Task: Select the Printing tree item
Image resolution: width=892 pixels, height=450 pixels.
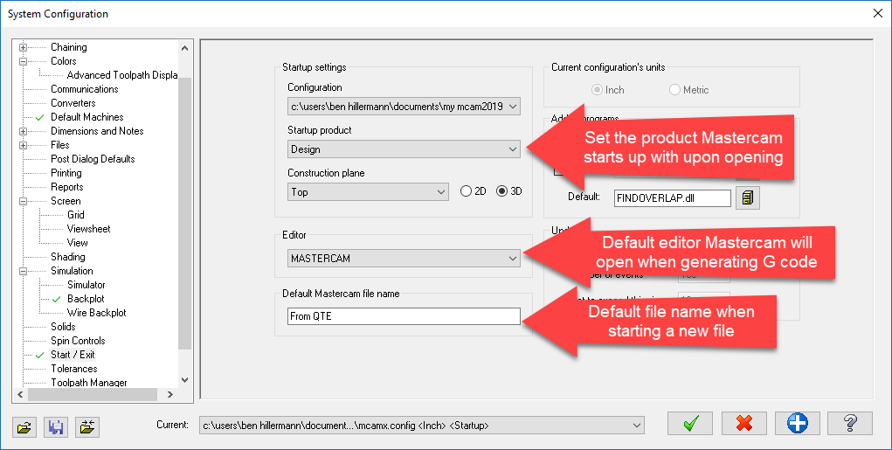Action: 66,173
